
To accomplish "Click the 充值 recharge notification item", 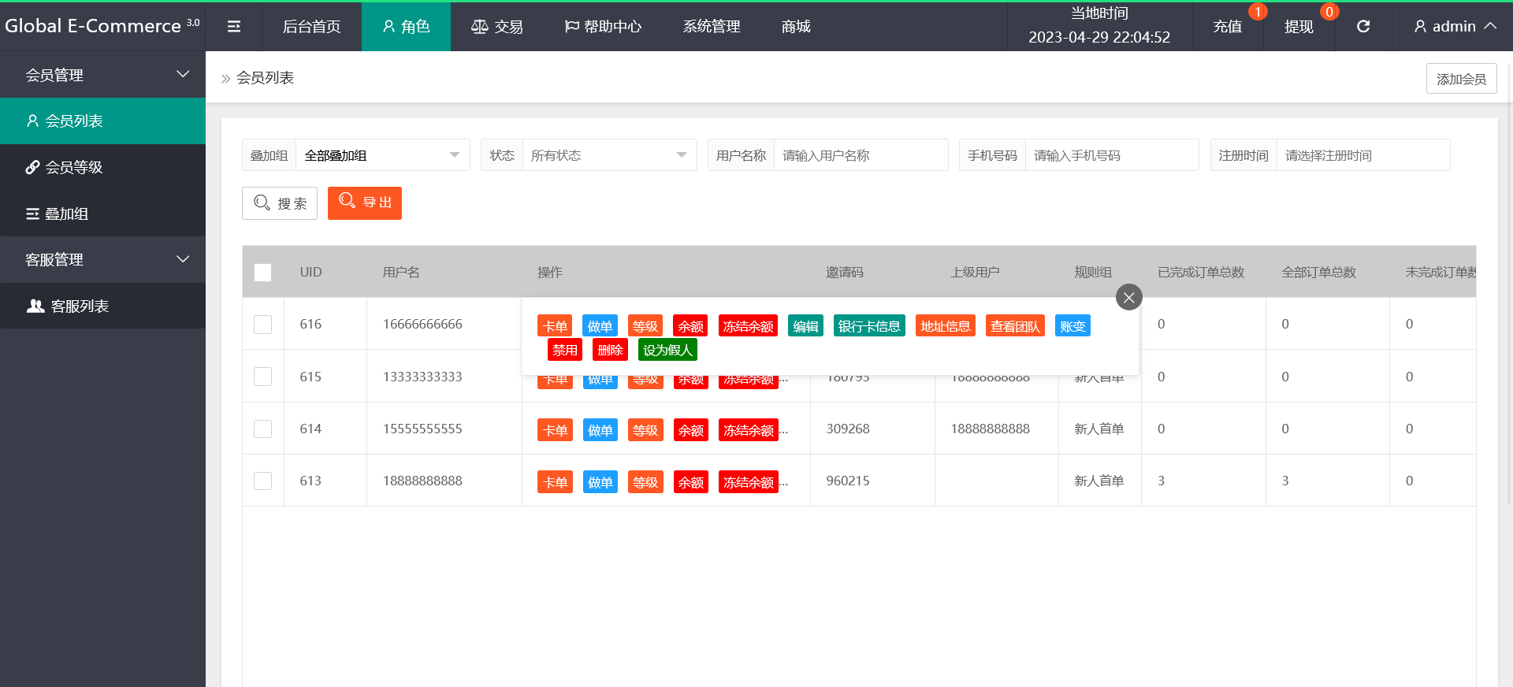I will click(1227, 27).
